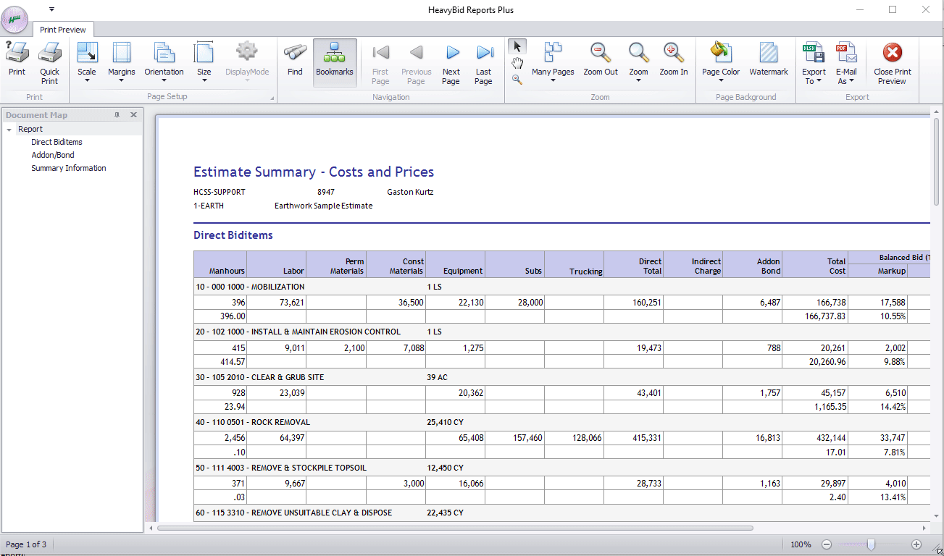The width and height of the screenshot is (944, 556).
Task: Select Addon/Bond in the document map
Action: tap(53, 155)
